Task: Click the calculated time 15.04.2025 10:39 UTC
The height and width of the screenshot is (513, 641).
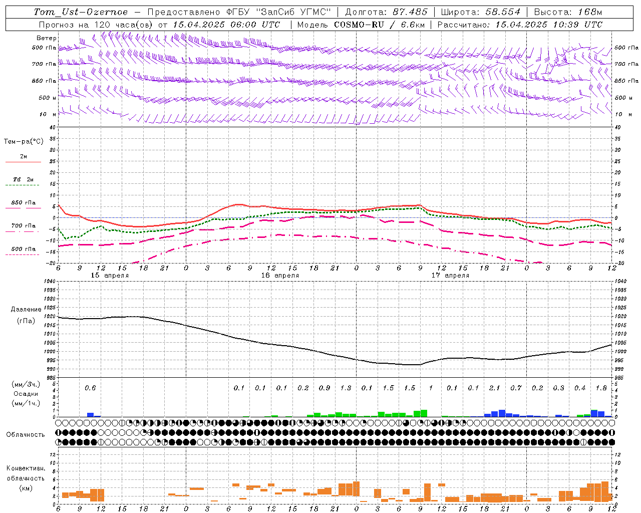Action: point(549,25)
